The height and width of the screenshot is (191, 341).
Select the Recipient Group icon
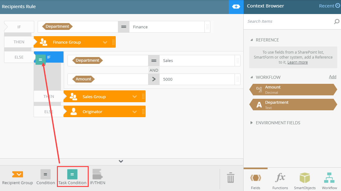[17, 174]
